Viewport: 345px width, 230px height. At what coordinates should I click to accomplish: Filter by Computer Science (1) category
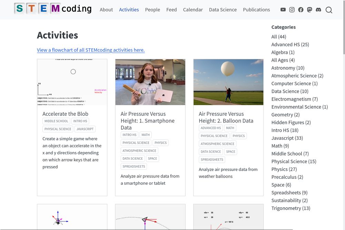pos(294,83)
